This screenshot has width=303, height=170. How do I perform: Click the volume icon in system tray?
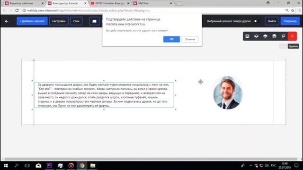coord(267,166)
